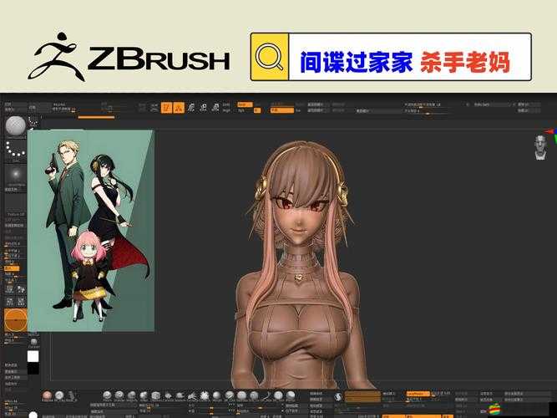557x418 pixels.
Task: Click the head camera view thumbnail
Action: [x=540, y=147]
